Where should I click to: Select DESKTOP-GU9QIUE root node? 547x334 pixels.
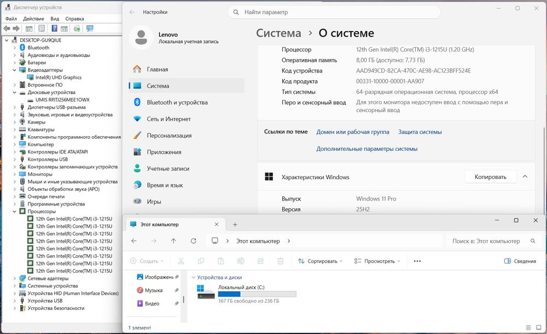(x=40, y=40)
